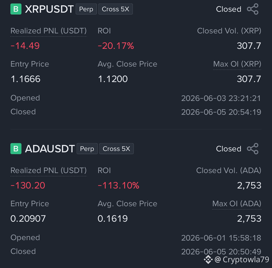Share the ADAUSDT closed position

coord(253,149)
